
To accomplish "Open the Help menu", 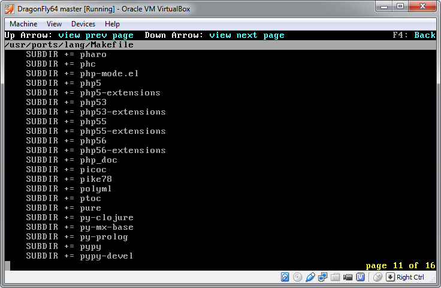I will point(112,24).
